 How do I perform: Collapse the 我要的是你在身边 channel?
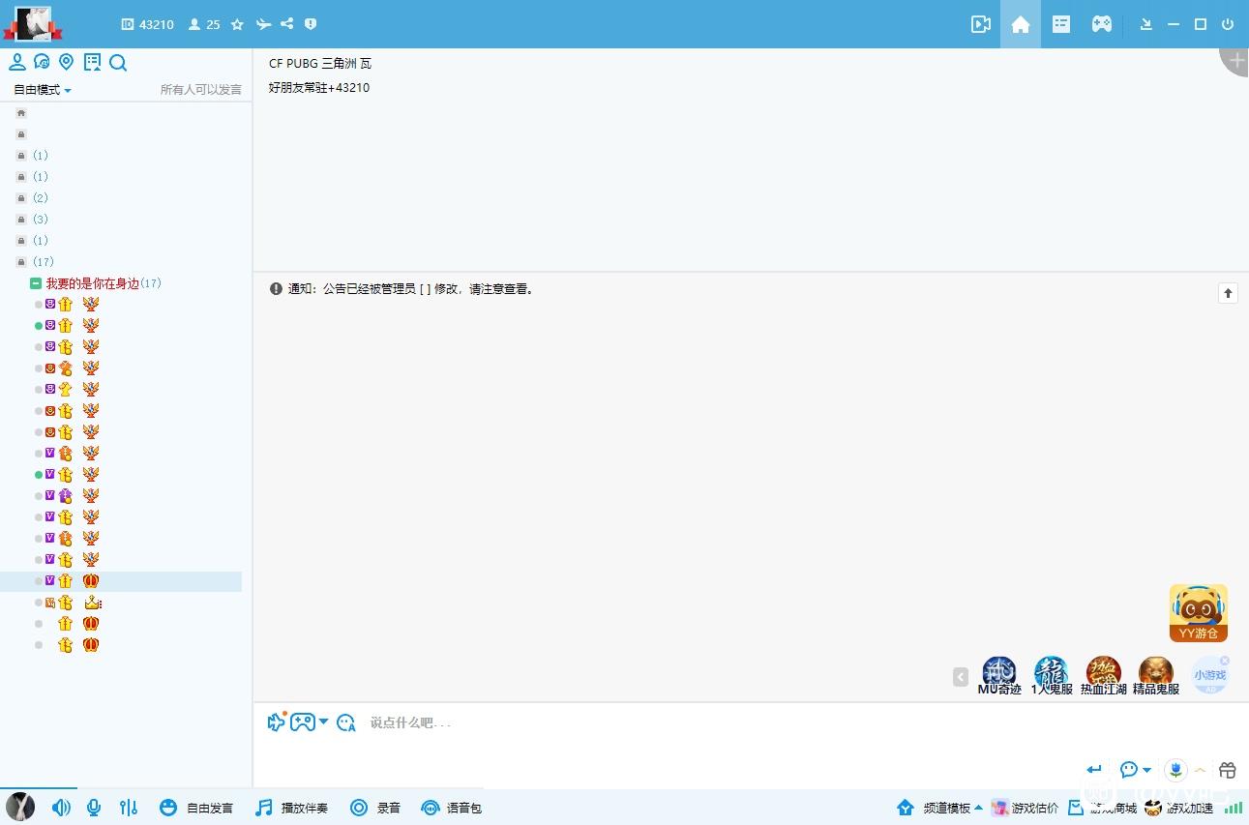tap(36, 283)
